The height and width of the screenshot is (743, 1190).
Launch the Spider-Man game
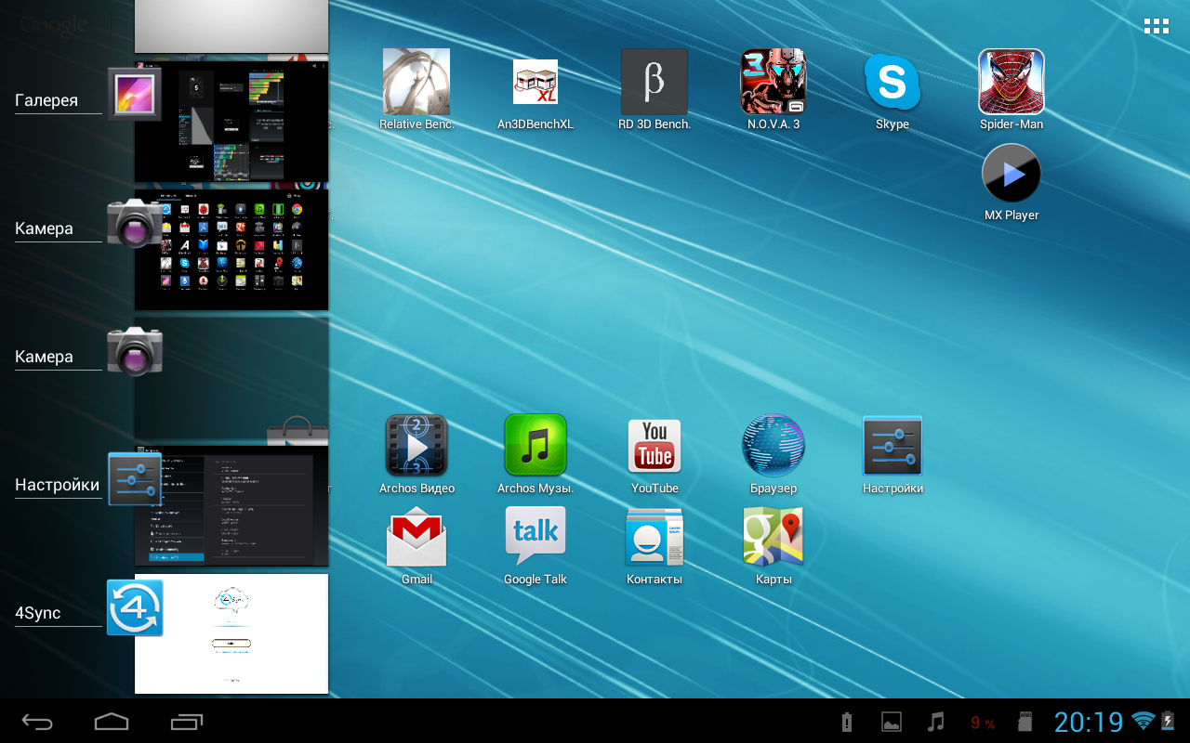tap(1011, 89)
